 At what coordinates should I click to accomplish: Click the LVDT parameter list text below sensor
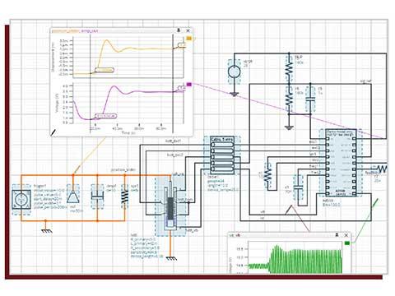[146, 246]
